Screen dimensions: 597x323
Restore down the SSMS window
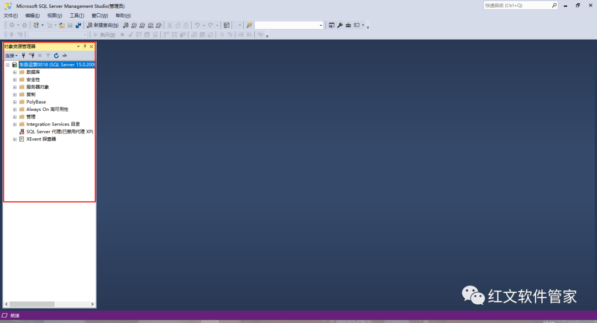pos(578,6)
